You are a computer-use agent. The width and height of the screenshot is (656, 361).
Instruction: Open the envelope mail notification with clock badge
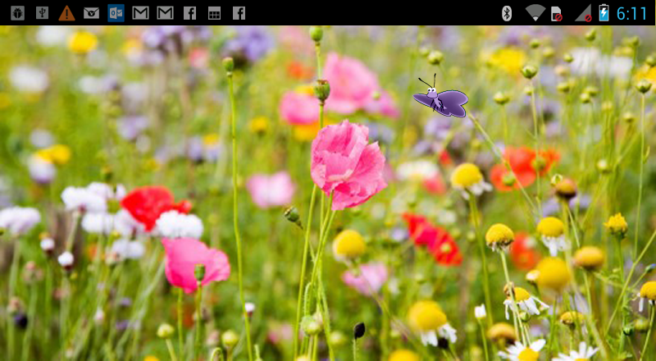(91, 13)
